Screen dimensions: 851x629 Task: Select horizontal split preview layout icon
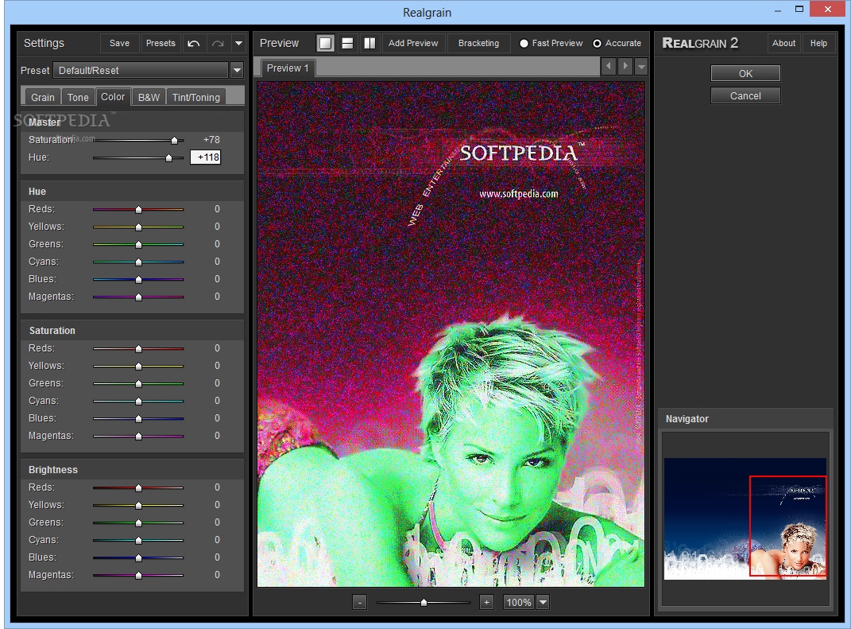click(x=347, y=44)
